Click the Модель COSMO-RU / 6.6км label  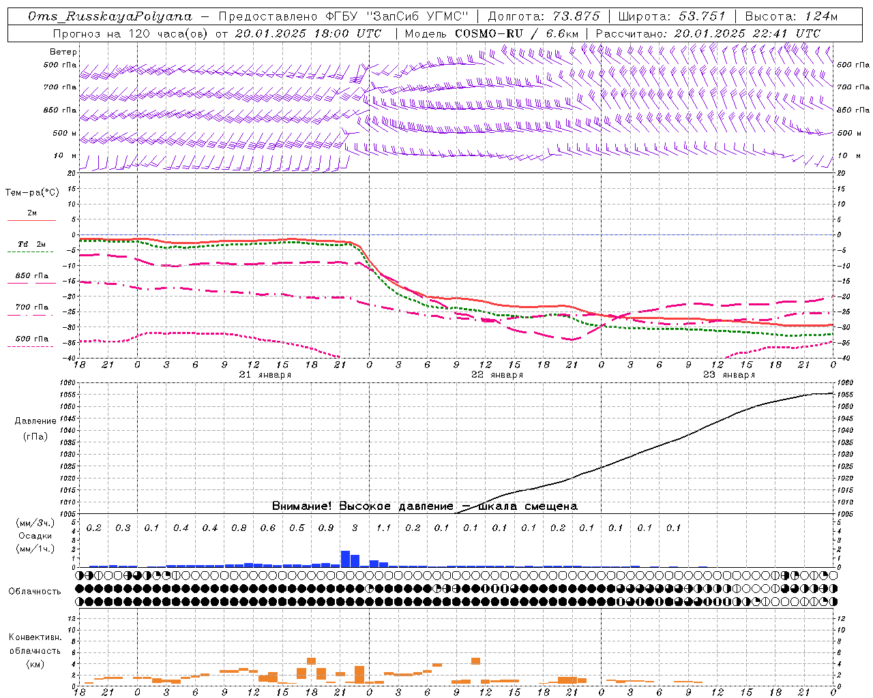(492, 33)
